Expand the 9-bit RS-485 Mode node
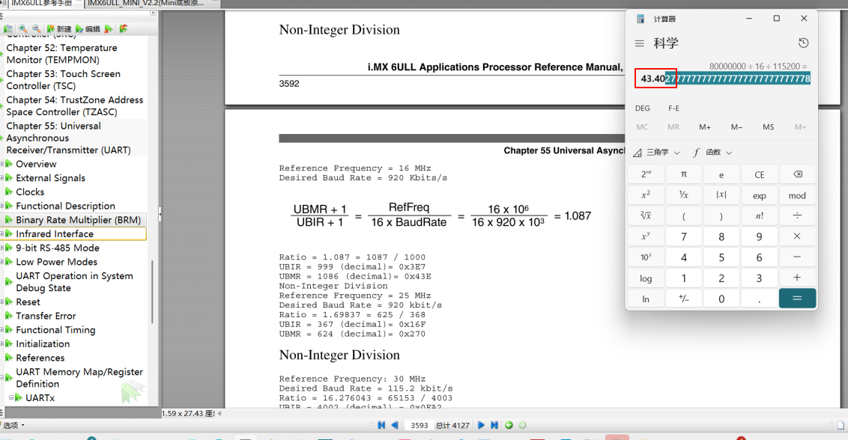 [x=2, y=248]
